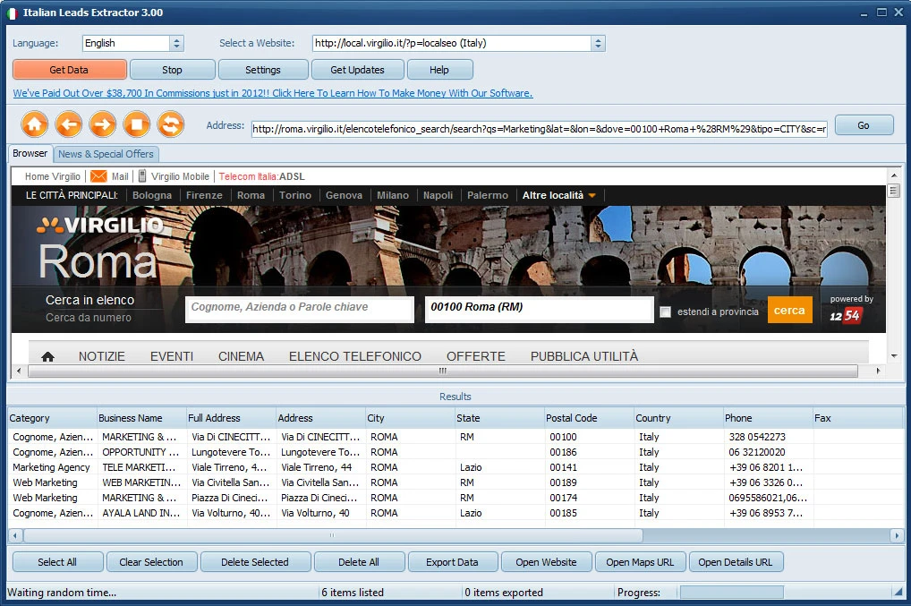Image resolution: width=911 pixels, height=606 pixels.
Task: Click the Stop button
Action: tap(172, 70)
